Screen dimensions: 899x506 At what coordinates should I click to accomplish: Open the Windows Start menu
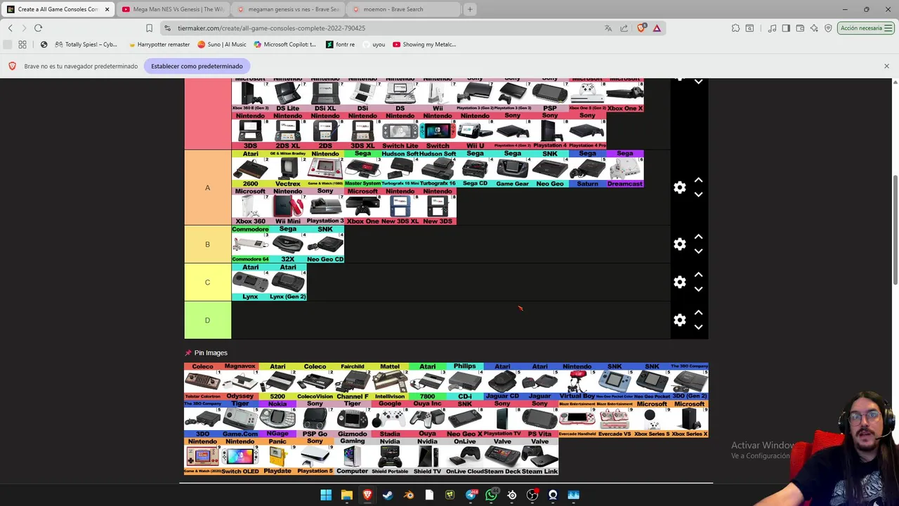[x=326, y=495]
